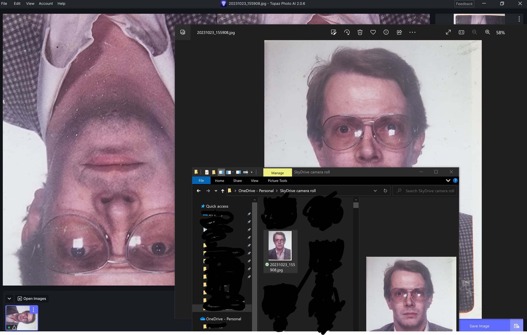Mark photo as favorite with the heart icon
The height and width of the screenshot is (335, 527).
click(x=373, y=32)
